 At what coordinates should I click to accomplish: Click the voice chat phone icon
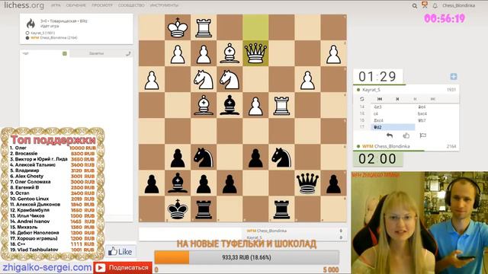[x=128, y=54]
